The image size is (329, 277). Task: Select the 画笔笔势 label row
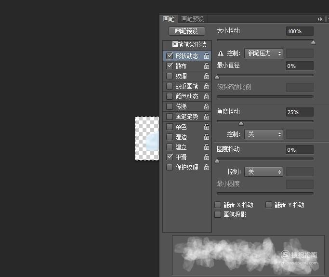(x=187, y=117)
